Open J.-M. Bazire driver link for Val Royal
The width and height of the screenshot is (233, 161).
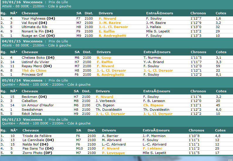(x=110, y=22)
